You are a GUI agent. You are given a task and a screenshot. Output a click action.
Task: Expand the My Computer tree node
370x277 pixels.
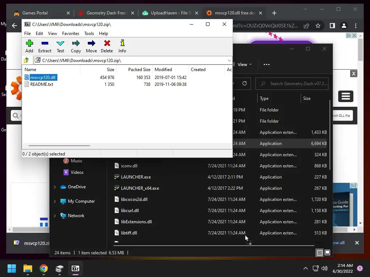click(55, 201)
